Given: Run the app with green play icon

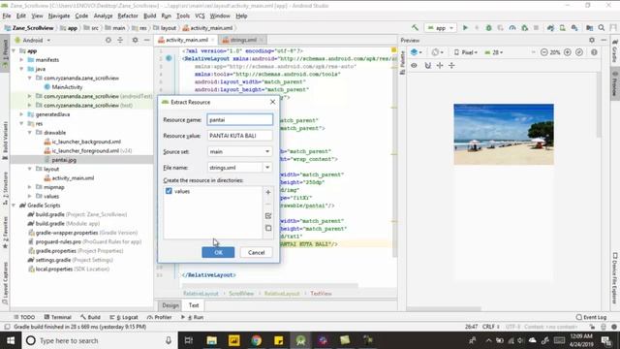Looking at the screenshot, I should (x=465, y=28).
